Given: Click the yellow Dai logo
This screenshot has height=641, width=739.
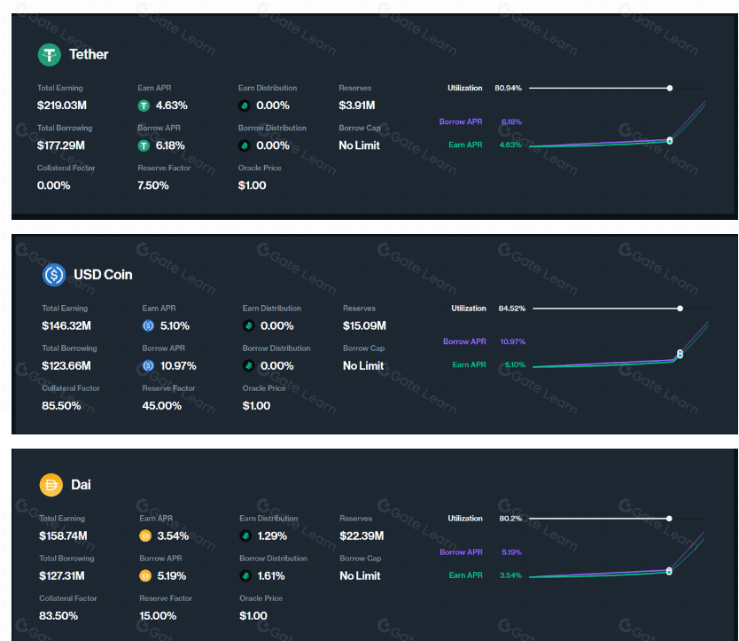Looking at the screenshot, I should click(51, 485).
